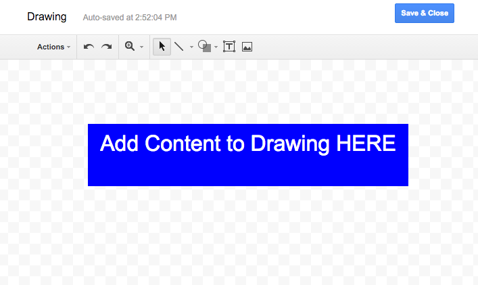Pick the Shape tool icon
This screenshot has width=478, height=285.
point(204,47)
